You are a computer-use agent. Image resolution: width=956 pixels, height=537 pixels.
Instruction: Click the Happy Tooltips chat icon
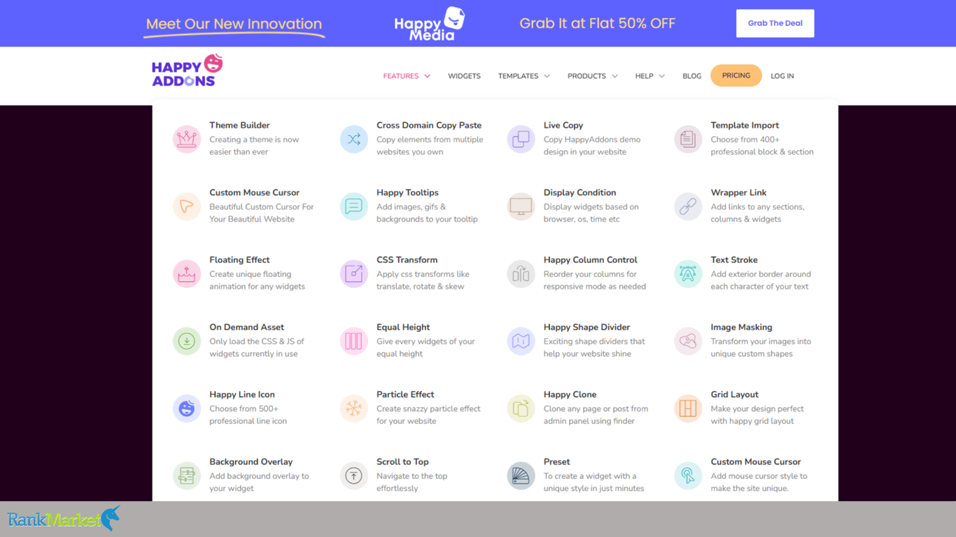(x=354, y=206)
